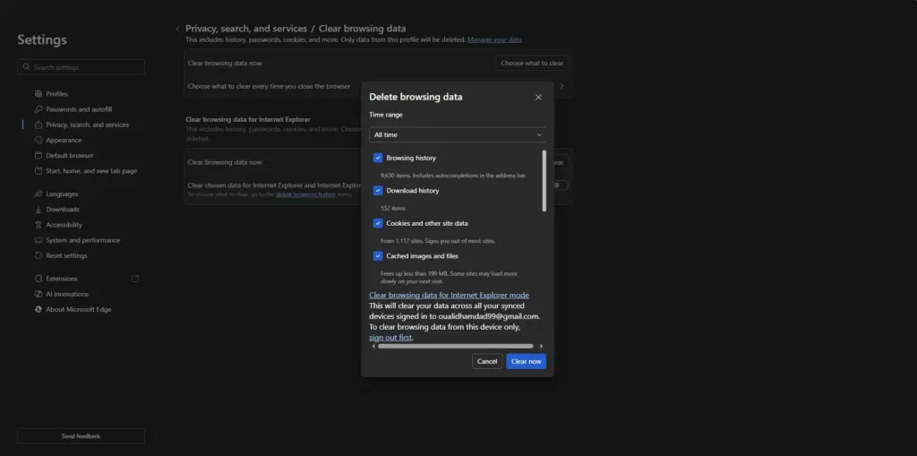Click the Accessibility icon in sidebar

click(39, 225)
